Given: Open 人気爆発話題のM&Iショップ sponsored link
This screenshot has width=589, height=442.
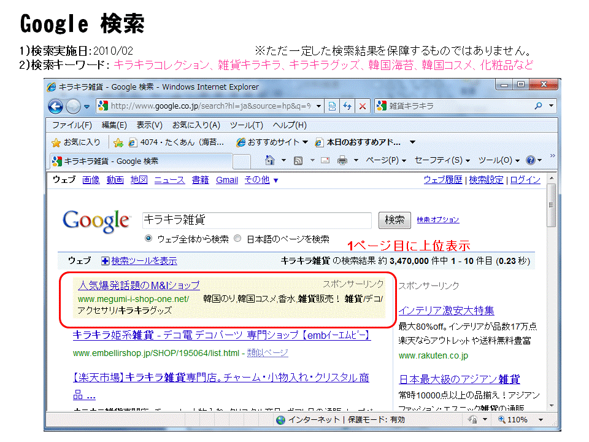Looking at the screenshot, I should pos(139,285).
